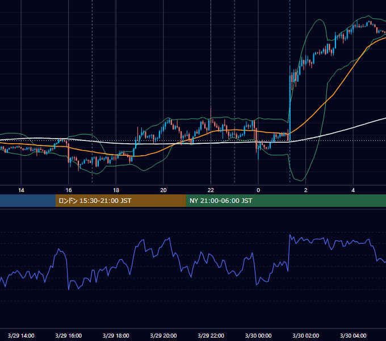Image resolution: width=386 pixels, height=341 pixels.
Task: Click the '3/29 14:00' date label
Action: (21, 335)
